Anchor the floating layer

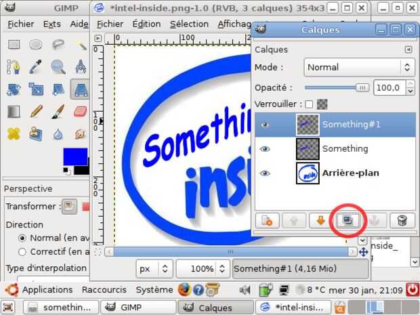(375, 220)
